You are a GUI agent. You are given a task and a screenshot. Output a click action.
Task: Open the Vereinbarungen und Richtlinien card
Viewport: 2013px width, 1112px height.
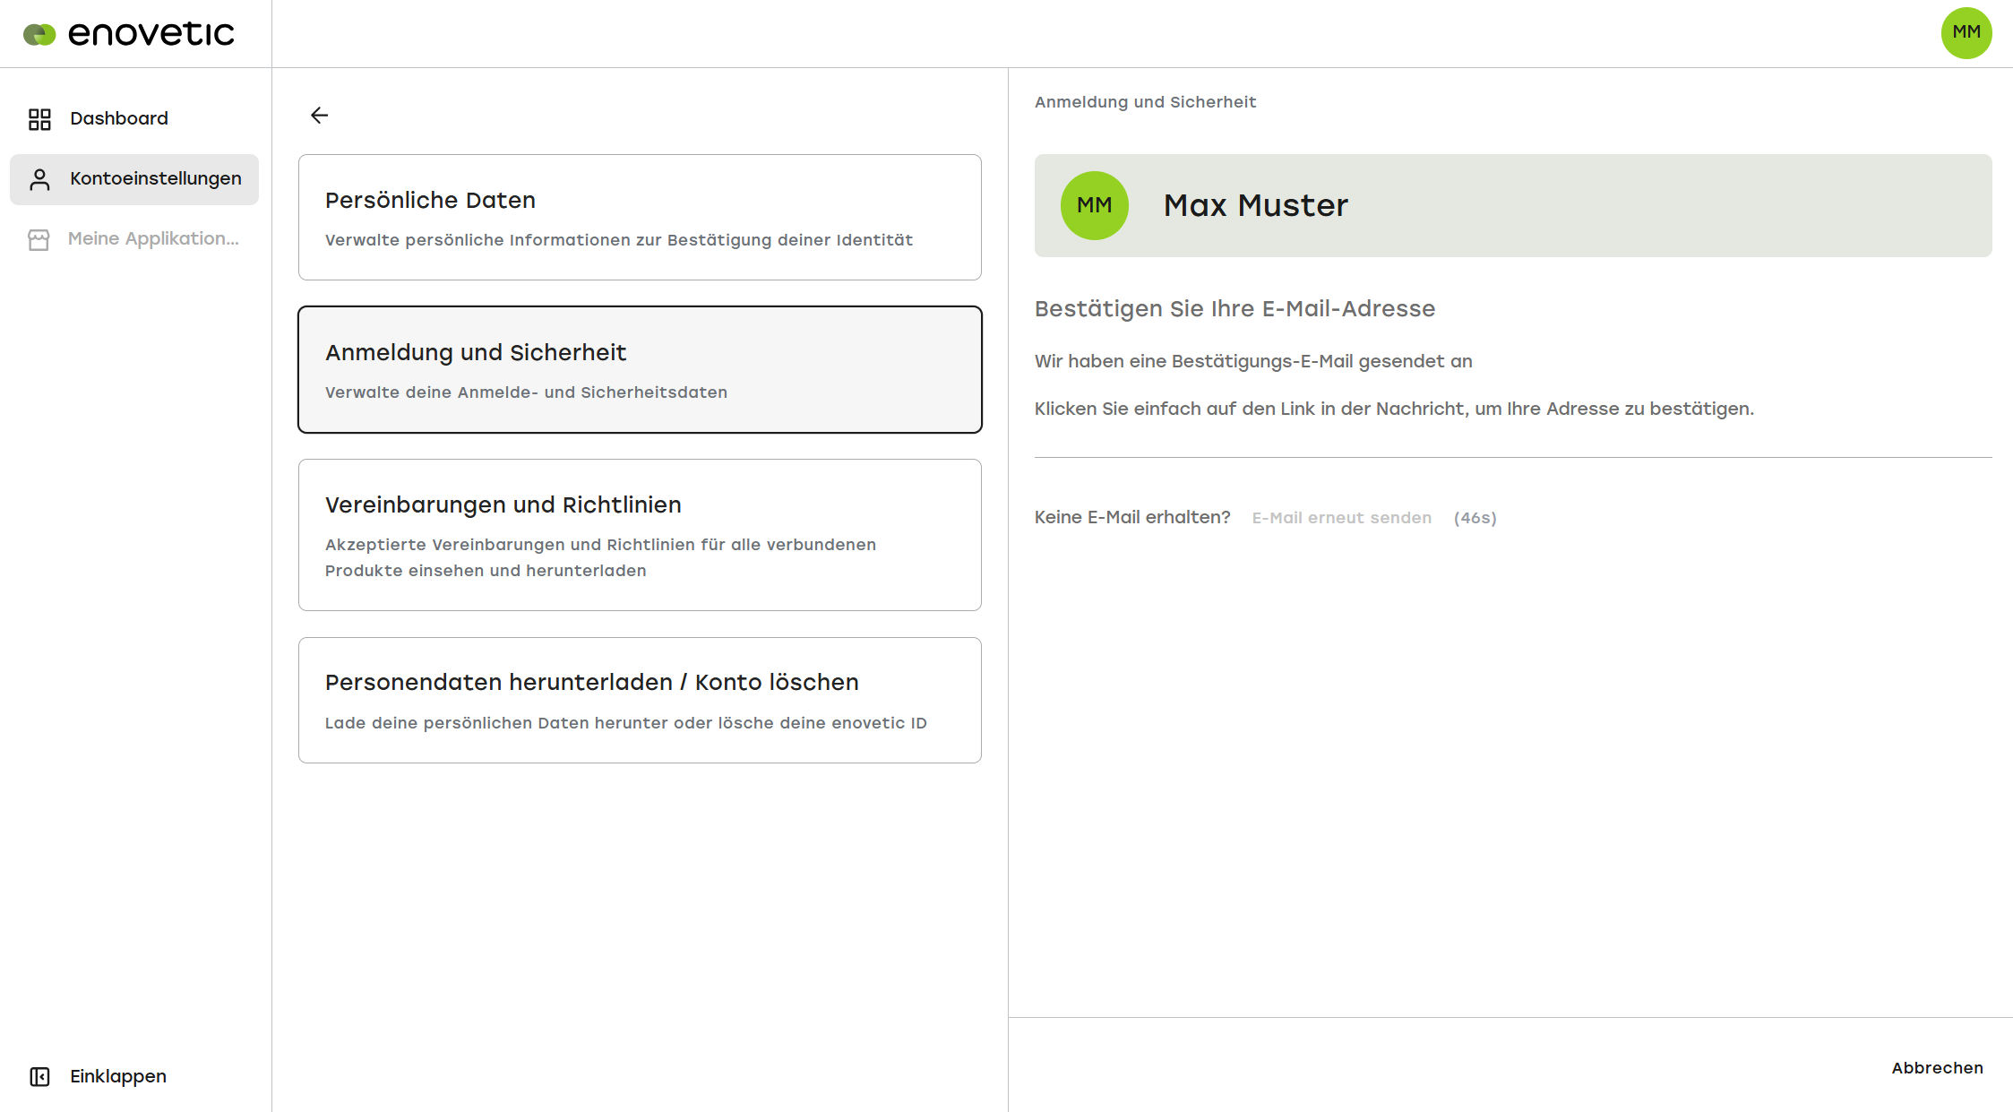point(640,535)
